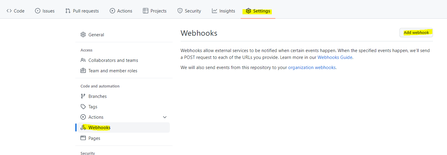Screen dimensions: 447x155
Task: Click the browser icon beside Pages
Action: [83, 138]
